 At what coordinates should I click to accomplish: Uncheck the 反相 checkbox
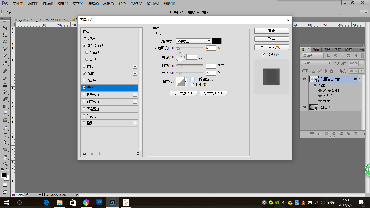193,84
